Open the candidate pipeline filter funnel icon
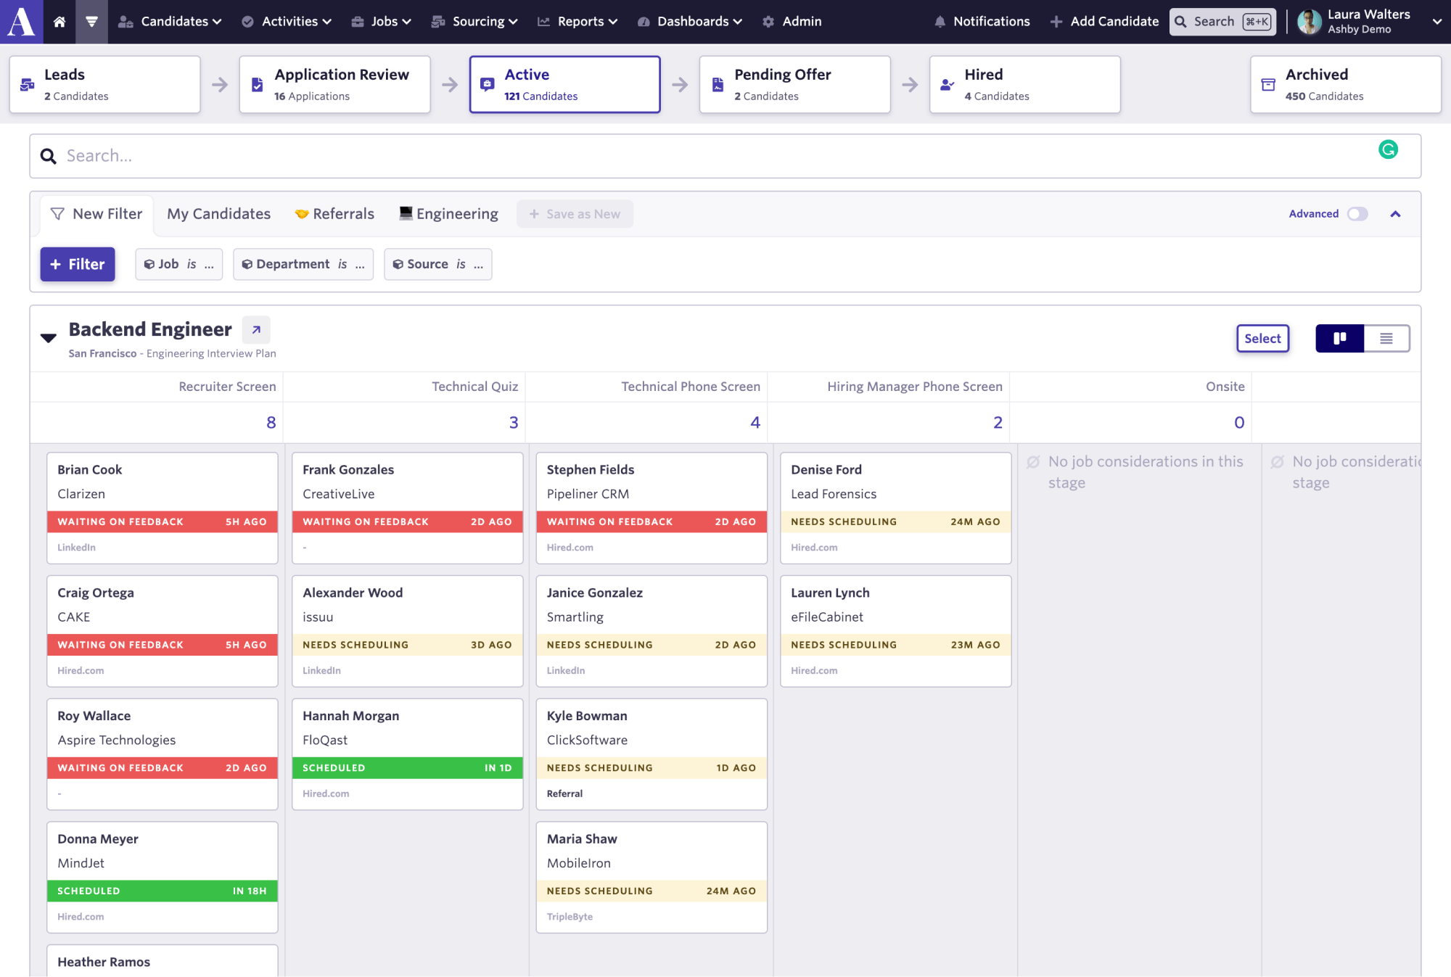Screen dimensions: 1451x977 coord(91,22)
